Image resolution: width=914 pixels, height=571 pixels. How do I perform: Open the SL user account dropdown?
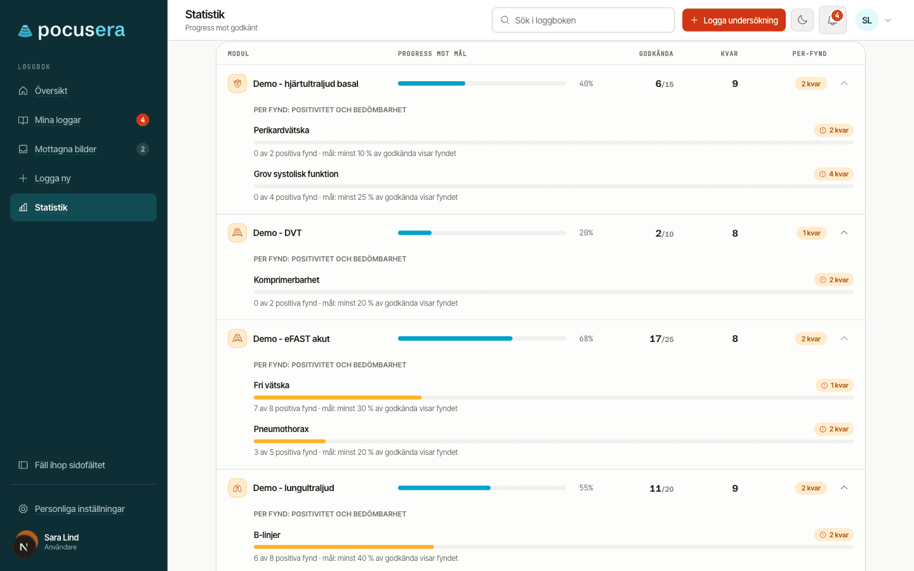click(x=874, y=20)
